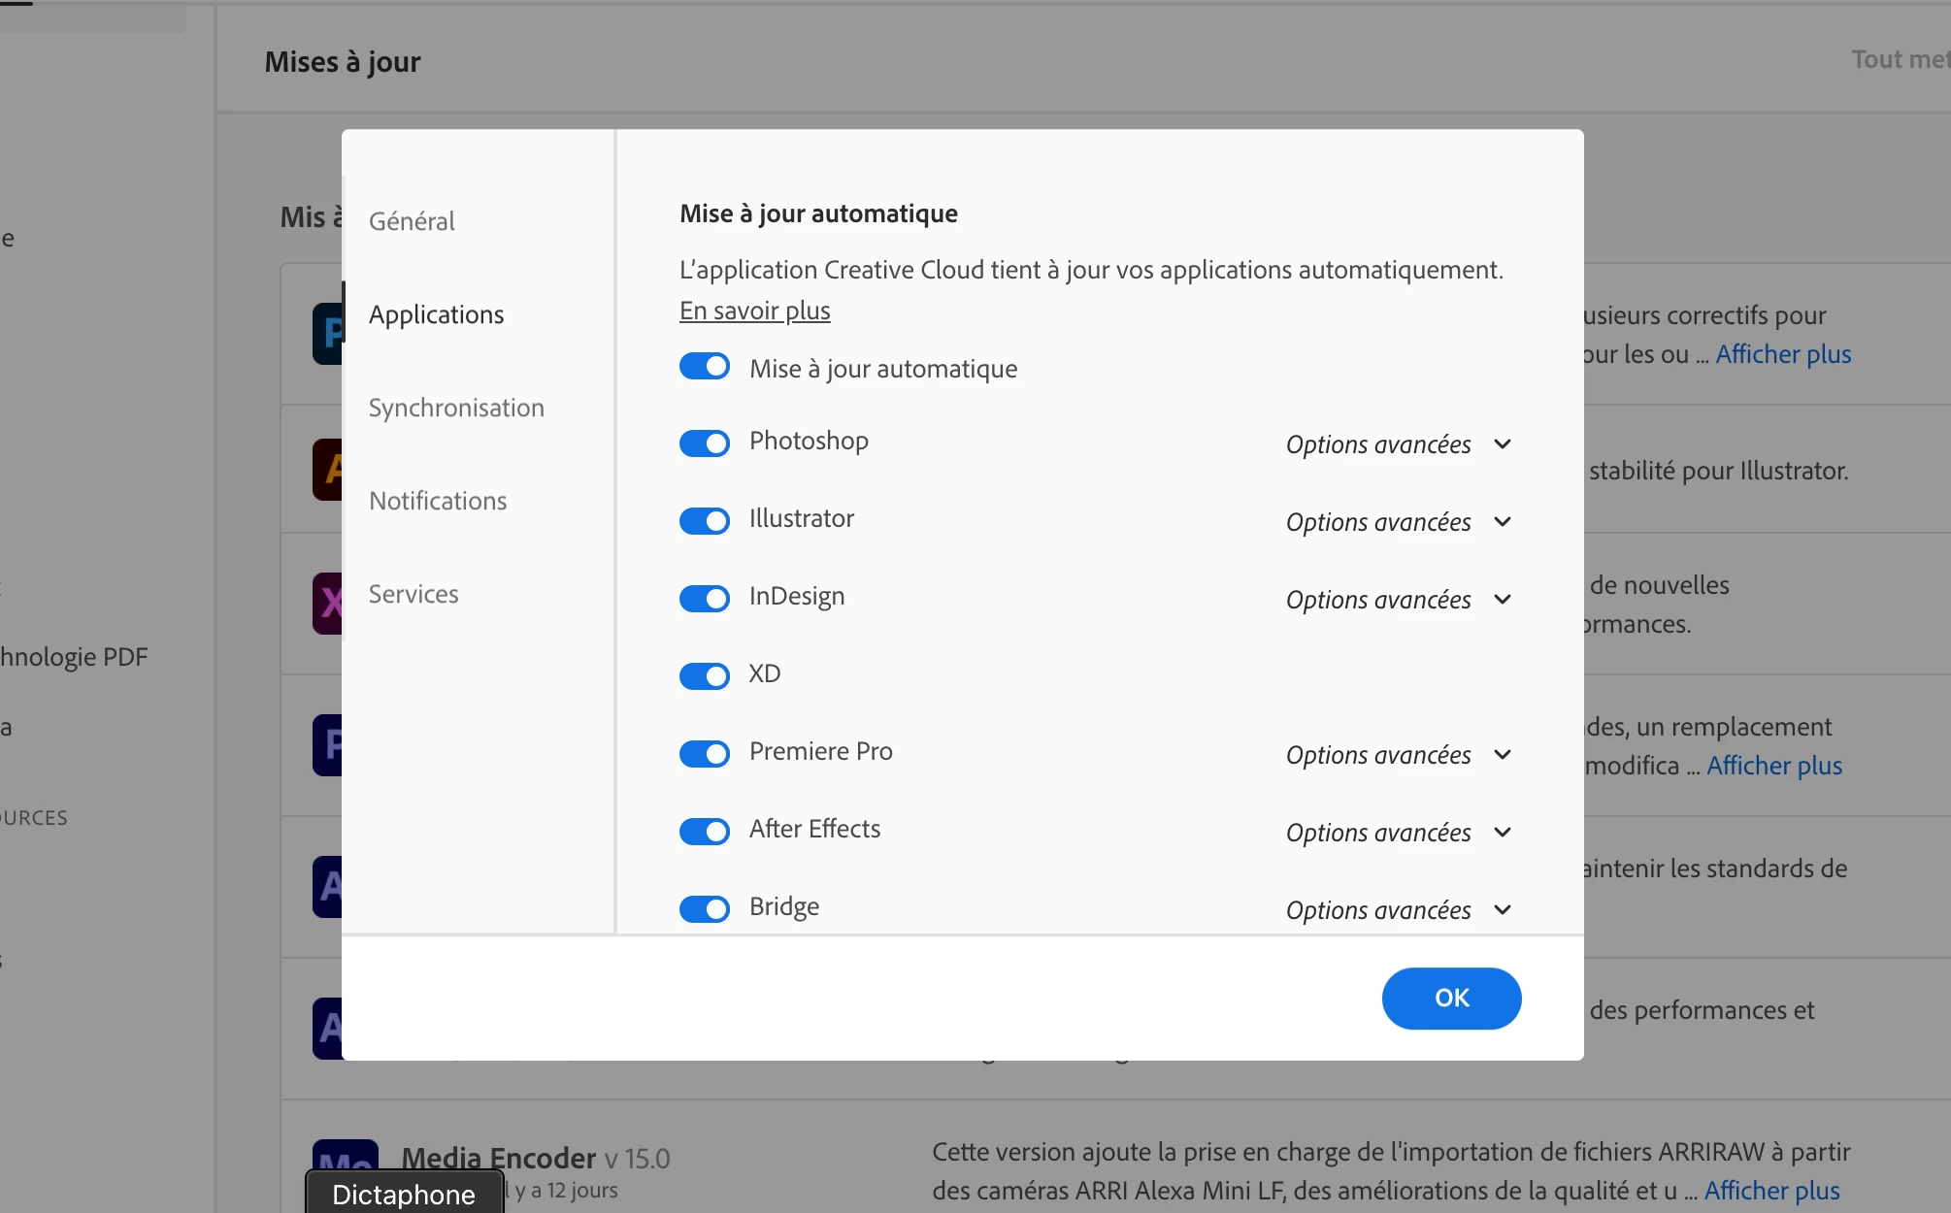This screenshot has width=1951, height=1213.
Task: Expand Options avancées for Photoshop
Action: (1502, 444)
